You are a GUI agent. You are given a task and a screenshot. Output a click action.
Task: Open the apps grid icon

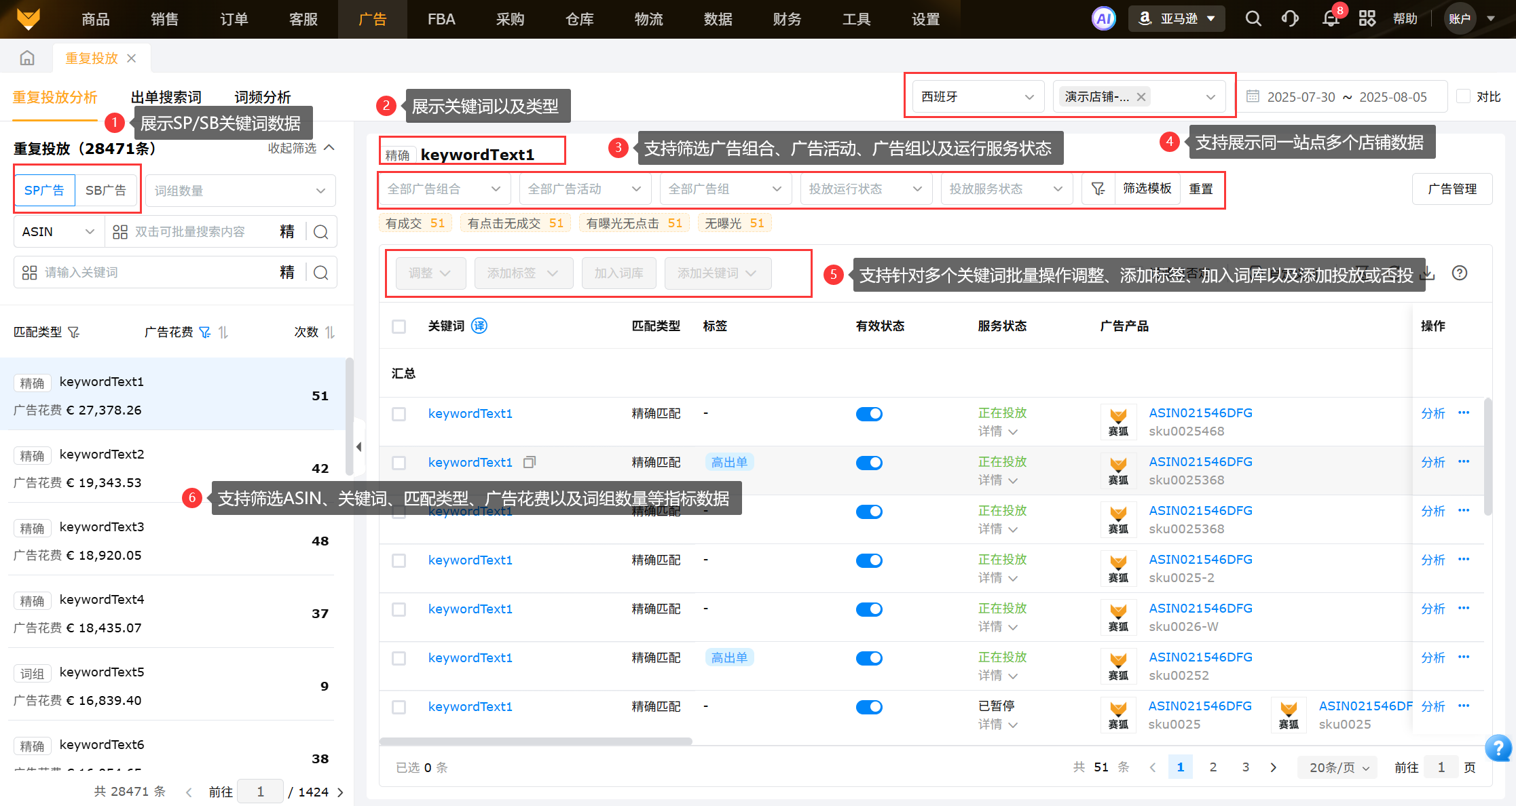click(1367, 19)
